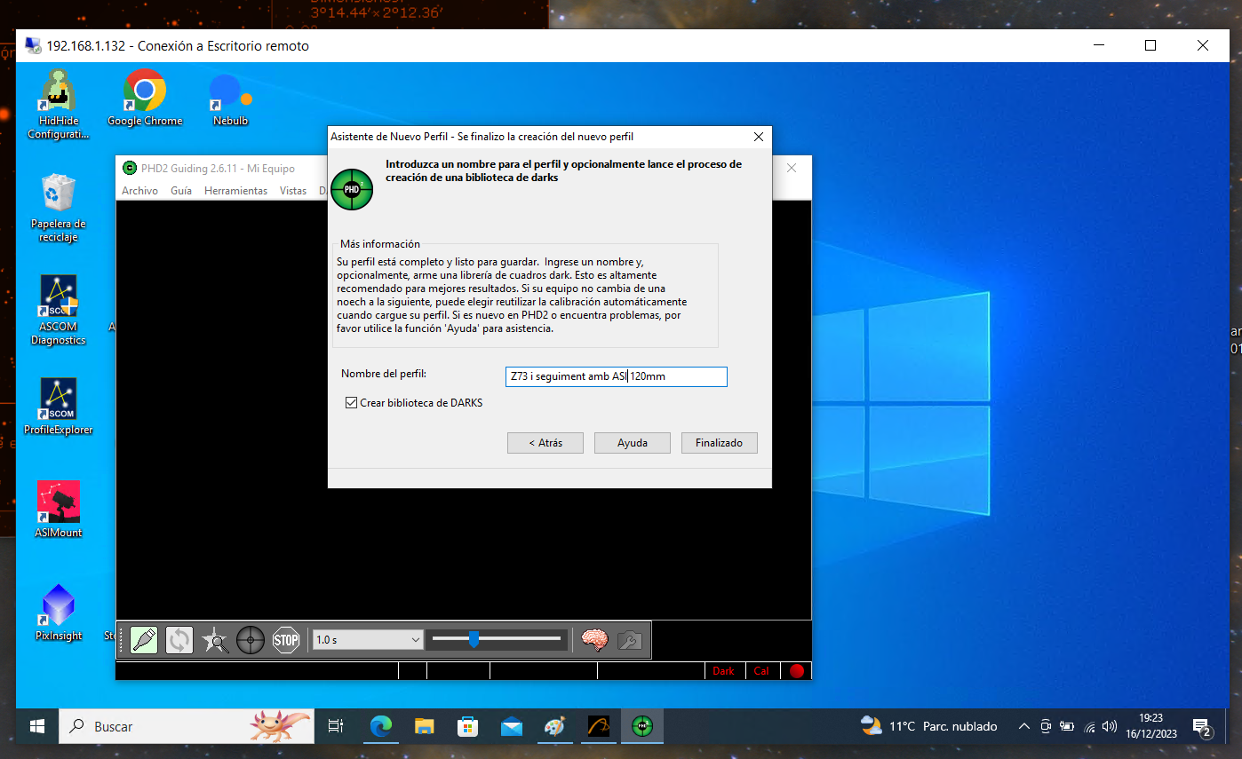Open the Archivo menu
This screenshot has width=1242, height=759.
[139, 191]
